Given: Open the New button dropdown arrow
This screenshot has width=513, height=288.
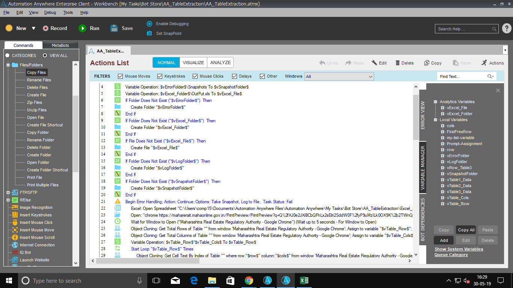Looking at the screenshot, I should click(33, 28).
